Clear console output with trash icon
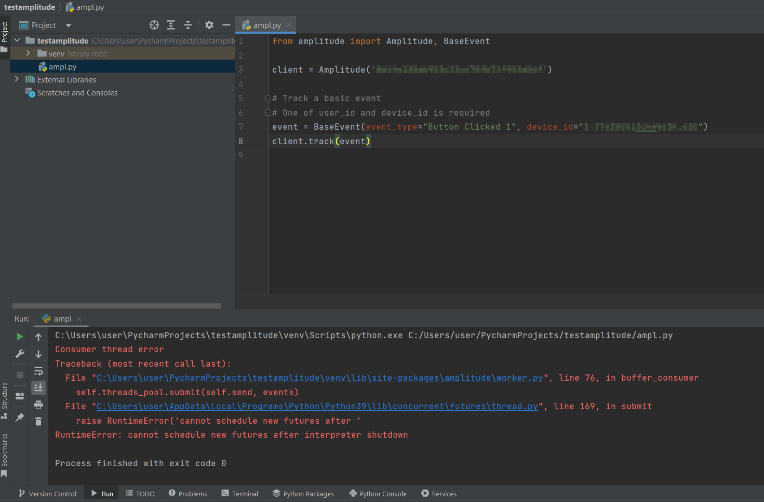The width and height of the screenshot is (764, 502). [38, 421]
